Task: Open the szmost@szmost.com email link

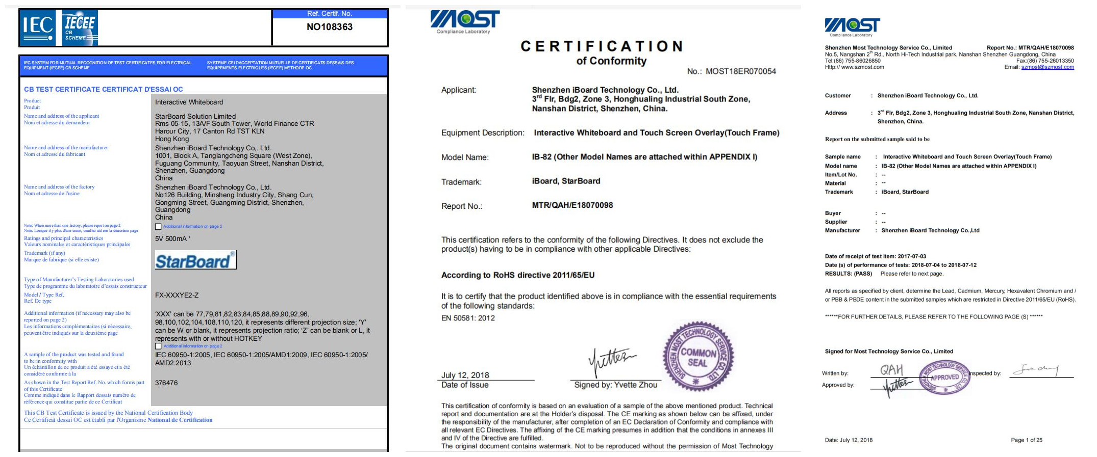Action: [1047, 67]
